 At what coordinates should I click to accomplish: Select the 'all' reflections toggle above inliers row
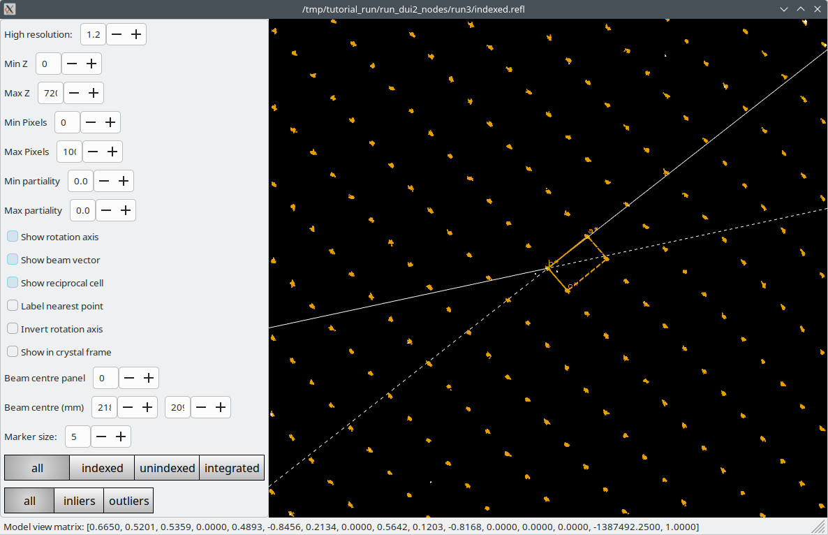(x=37, y=468)
